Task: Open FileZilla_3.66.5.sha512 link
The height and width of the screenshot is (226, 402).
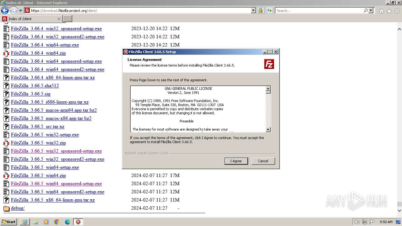Action: click(35, 86)
